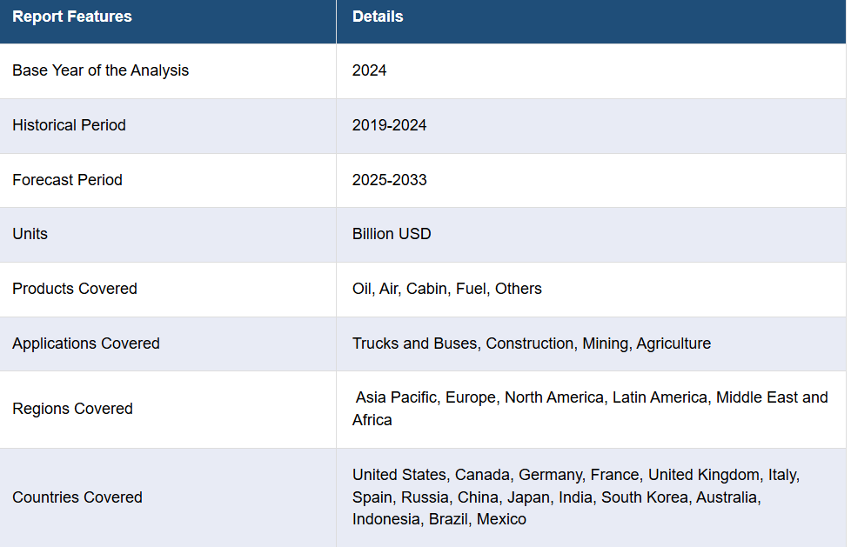The width and height of the screenshot is (851, 547).
Task: Click the Indonesia, Brazil, Mexico text
Action: (439, 519)
